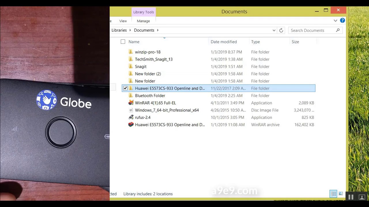
Task: Switch to large icons view in status bar
Action: (340, 194)
